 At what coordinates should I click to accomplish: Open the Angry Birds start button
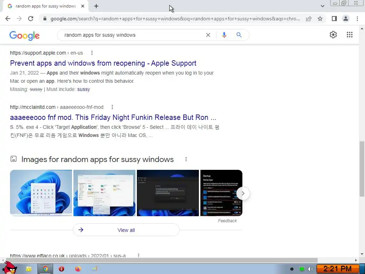click(x=9, y=268)
